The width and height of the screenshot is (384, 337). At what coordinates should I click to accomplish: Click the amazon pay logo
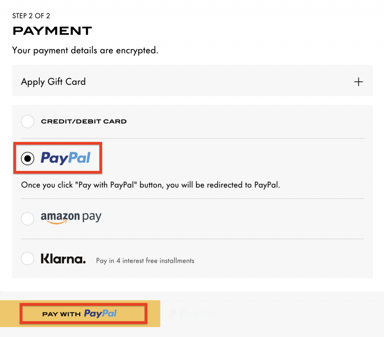71,217
